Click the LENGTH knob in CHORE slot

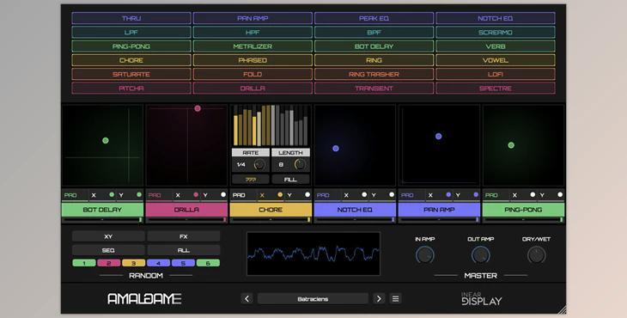[x=300, y=164]
